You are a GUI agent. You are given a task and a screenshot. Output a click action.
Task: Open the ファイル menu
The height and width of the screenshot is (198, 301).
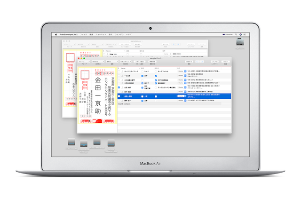(83, 35)
